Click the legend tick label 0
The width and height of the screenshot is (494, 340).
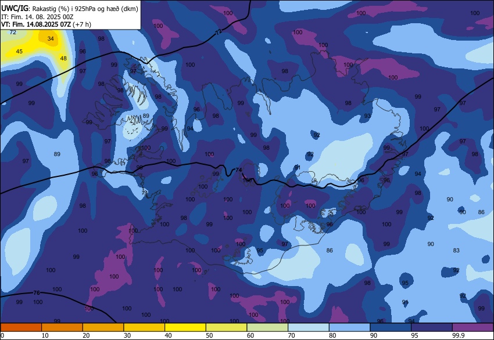click(2, 335)
